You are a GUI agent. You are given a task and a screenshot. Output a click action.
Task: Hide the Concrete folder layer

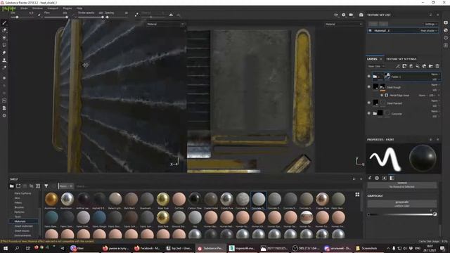pos(369,113)
